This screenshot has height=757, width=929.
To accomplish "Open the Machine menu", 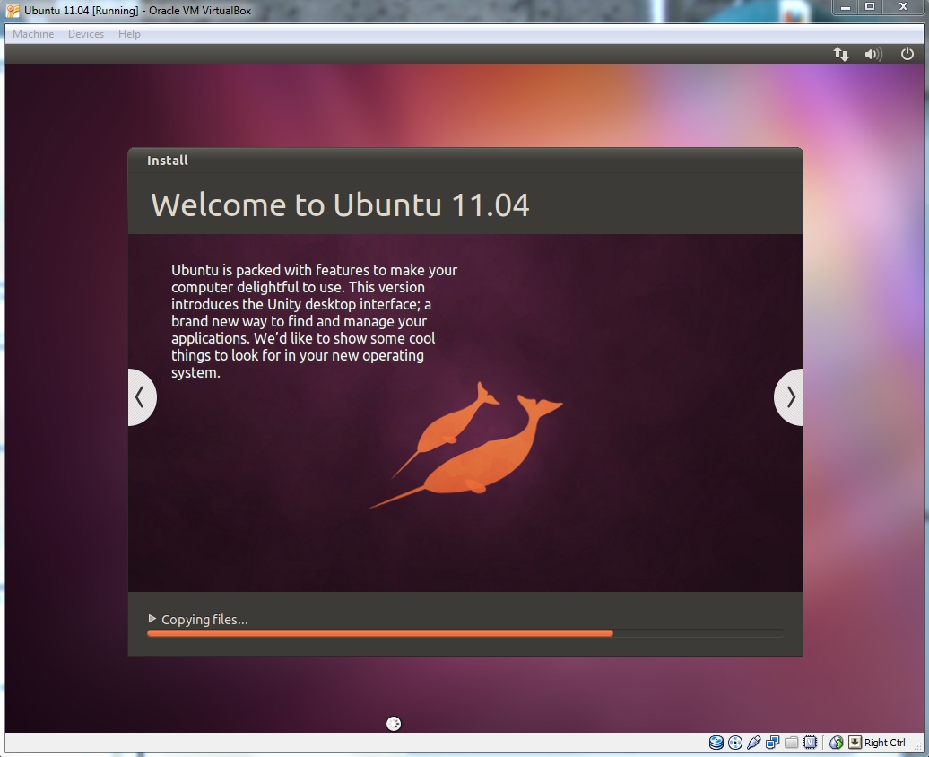I will click(x=33, y=34).
